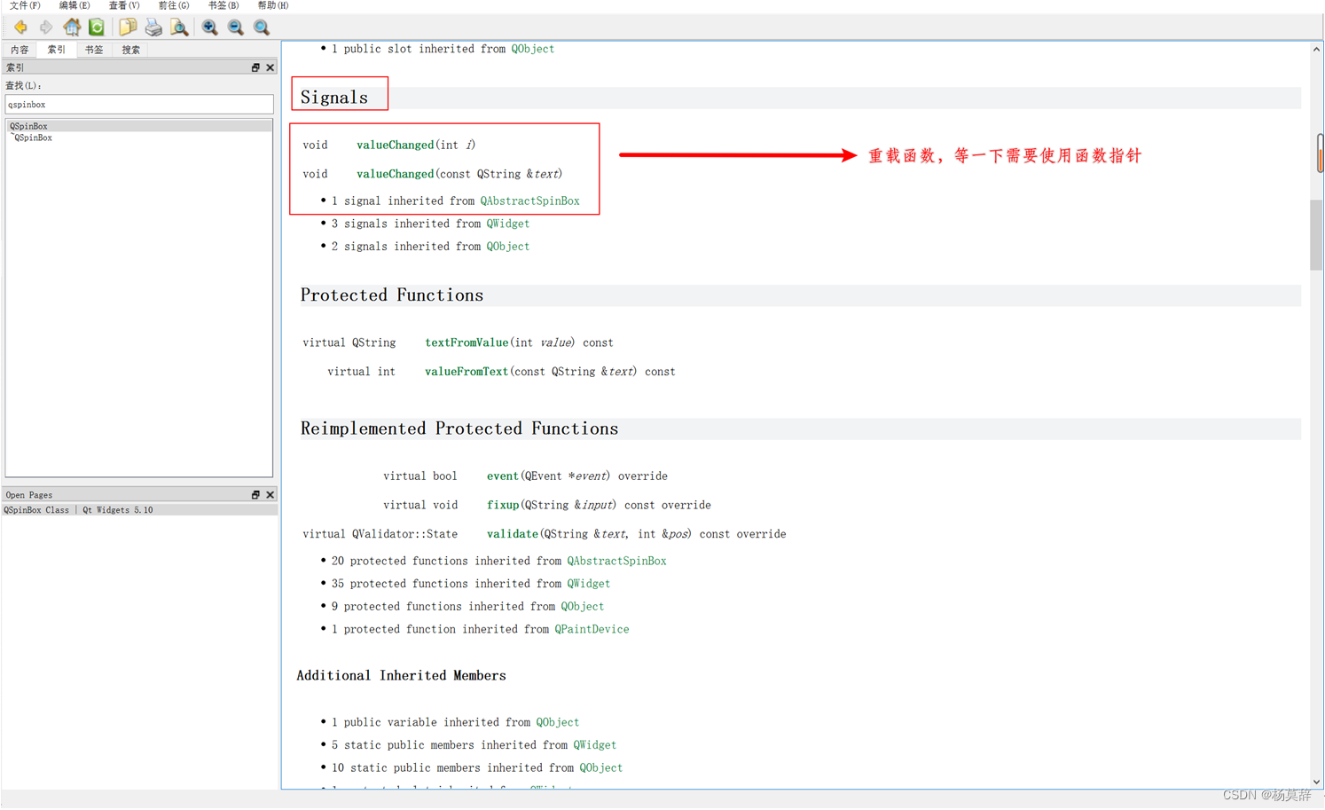Open valueFromText function link

click(466, 372)
